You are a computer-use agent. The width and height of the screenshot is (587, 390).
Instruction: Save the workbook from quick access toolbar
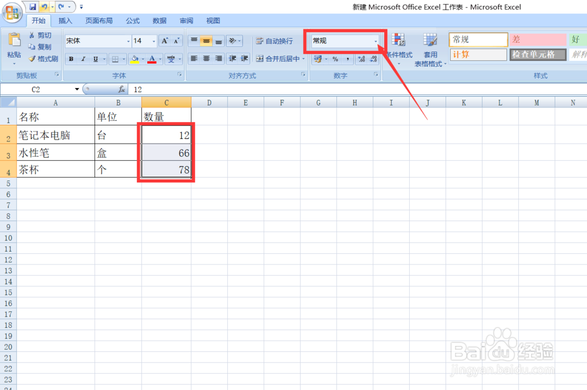33,6
